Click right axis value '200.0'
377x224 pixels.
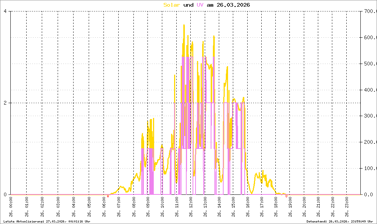pyautogui.click(x=370, y=142)
